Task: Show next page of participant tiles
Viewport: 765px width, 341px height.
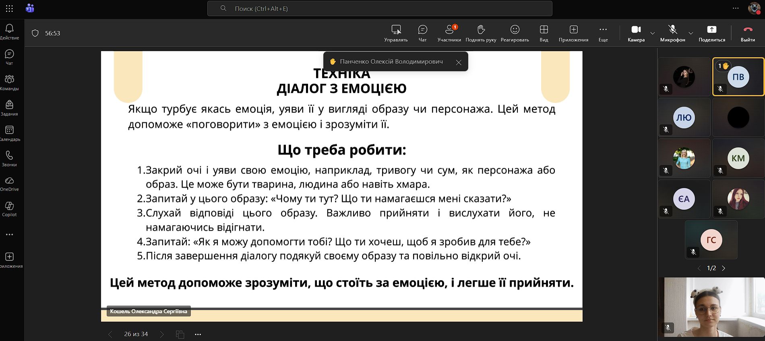Action: [724, 268]
